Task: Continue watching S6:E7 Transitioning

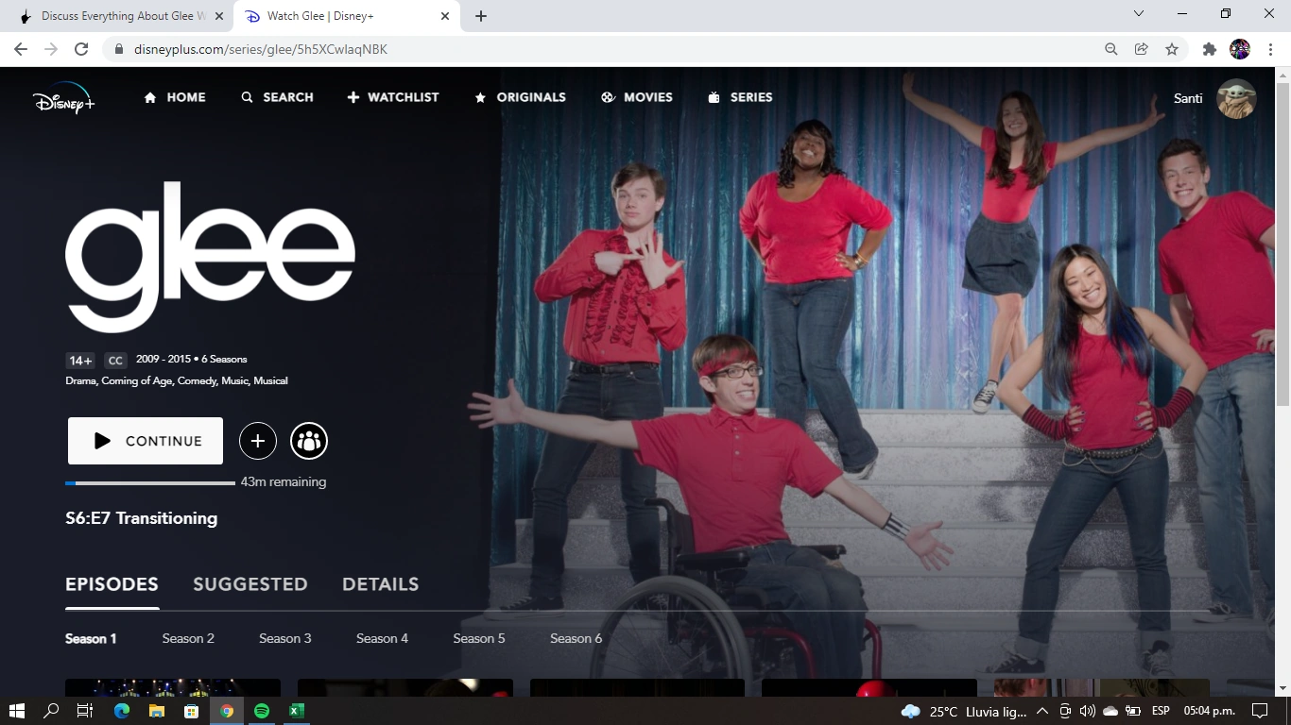Action: (145, 440)
